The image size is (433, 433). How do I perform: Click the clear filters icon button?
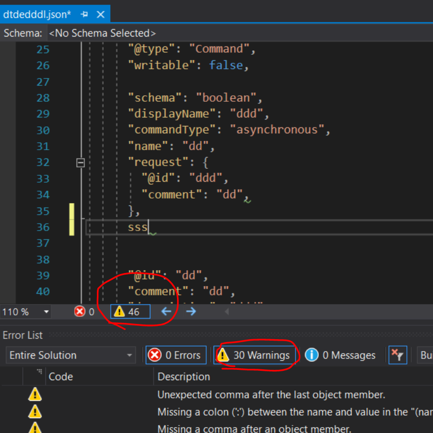pyautogui.click(x=397, y=355)
